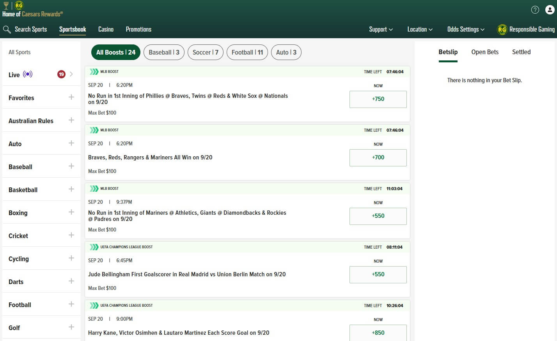Screen dimensions: 557x341
Task: View the Settled bets tab
Action: point(522,52)
